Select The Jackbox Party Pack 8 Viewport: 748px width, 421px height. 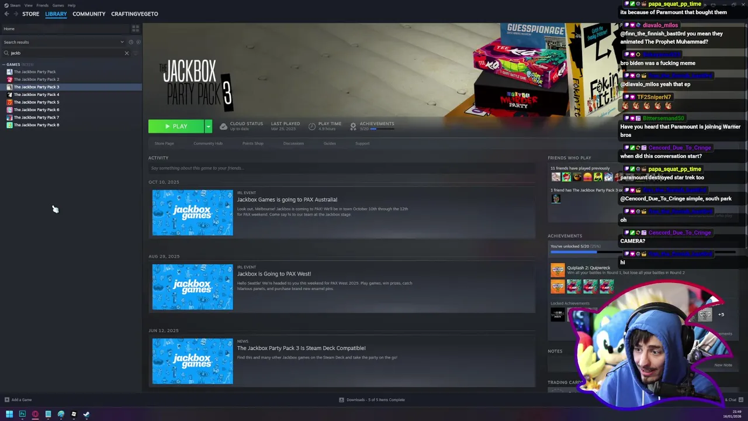pos(36,125)
